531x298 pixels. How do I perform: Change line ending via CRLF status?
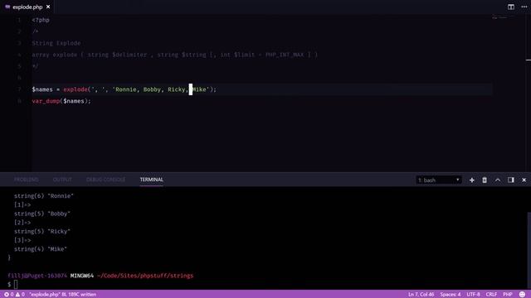pyautogui.click(x=491, y=295)
